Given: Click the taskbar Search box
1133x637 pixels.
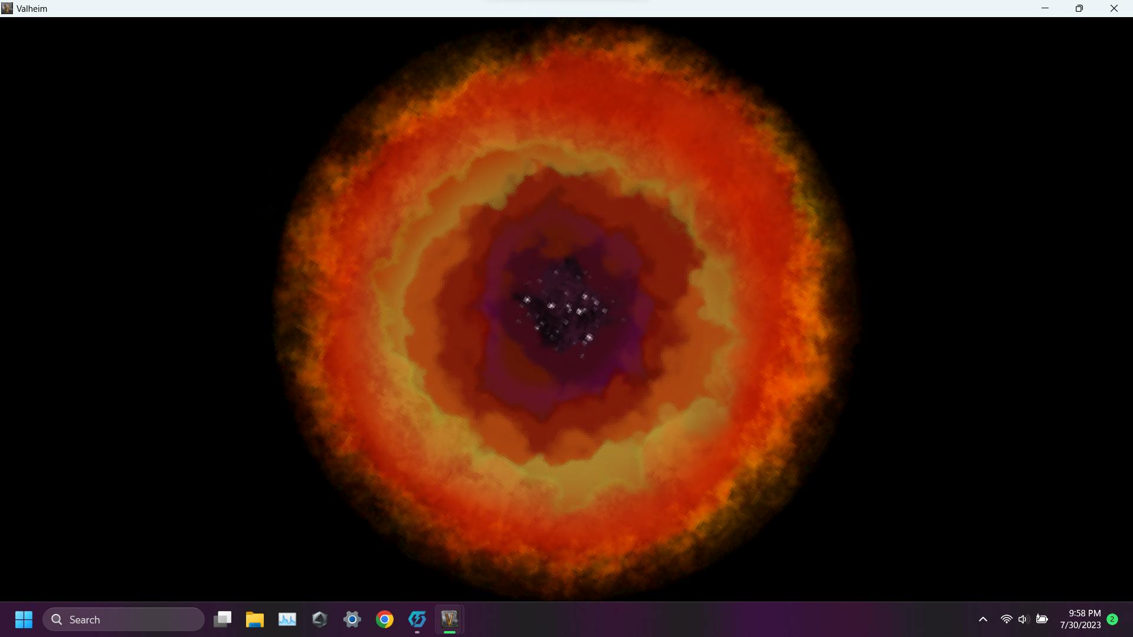Looking at the screenshot, I should 124,619.
